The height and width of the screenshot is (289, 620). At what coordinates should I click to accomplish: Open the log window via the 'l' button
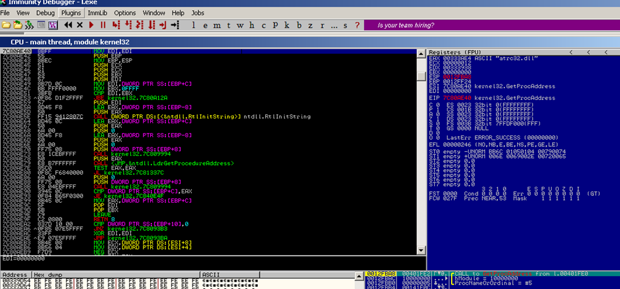[x=193, y=25]
